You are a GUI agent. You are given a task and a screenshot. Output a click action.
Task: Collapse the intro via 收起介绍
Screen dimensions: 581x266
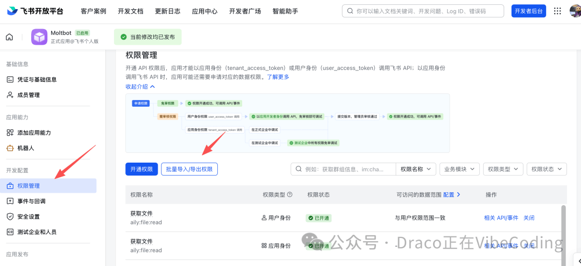(140, 86)
